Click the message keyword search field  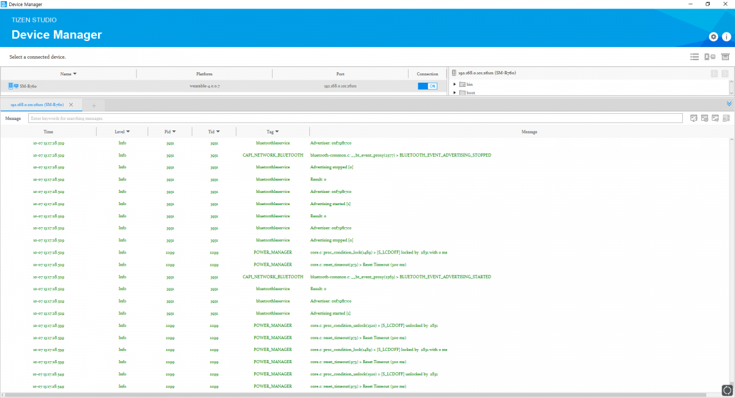coord(355,118)
